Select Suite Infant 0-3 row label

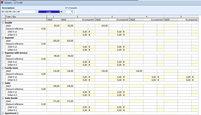(x=12, y=95)
